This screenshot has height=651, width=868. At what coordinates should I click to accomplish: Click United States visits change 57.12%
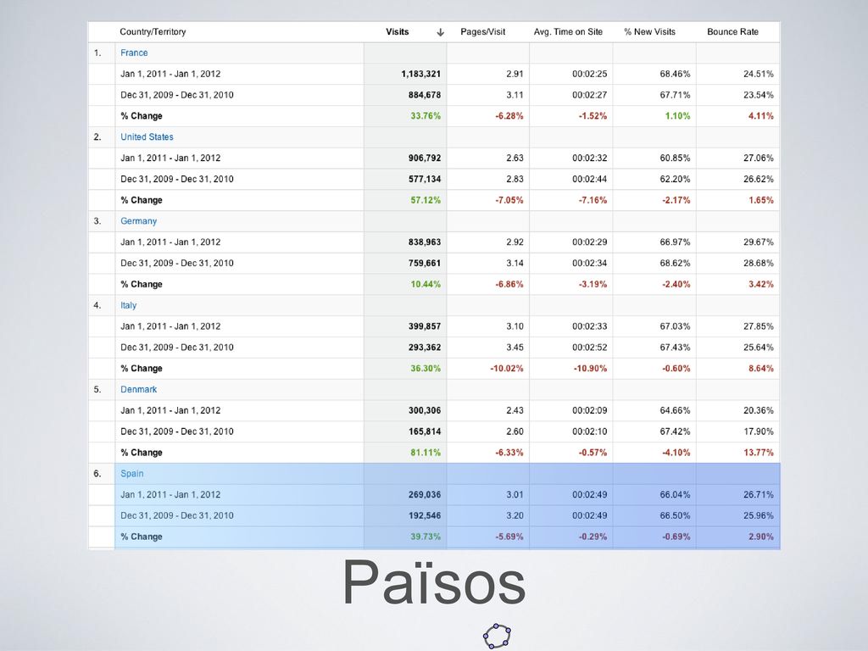pyautogui.click(x=426, y=200)
